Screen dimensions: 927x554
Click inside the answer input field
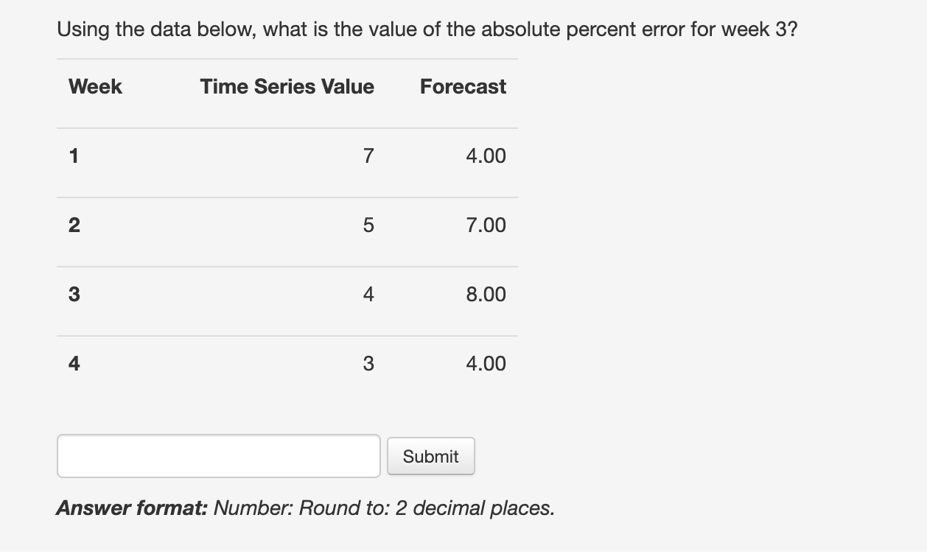tap(218, 455)
